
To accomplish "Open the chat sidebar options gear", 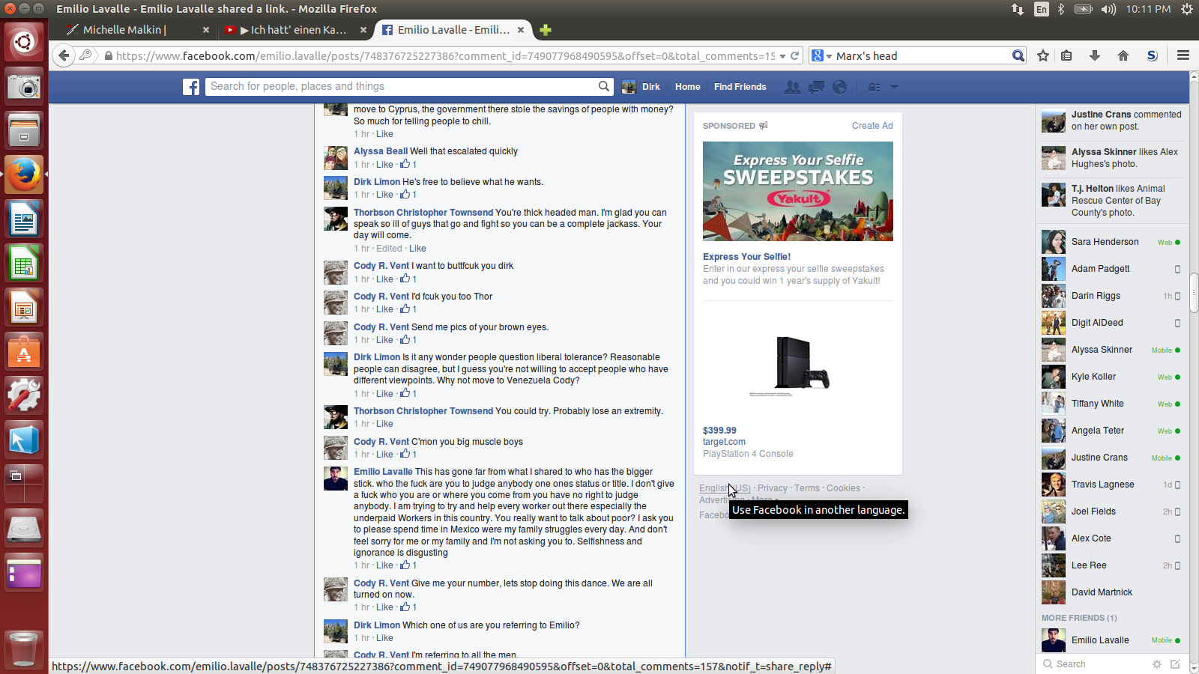I will pos(1156,664).
